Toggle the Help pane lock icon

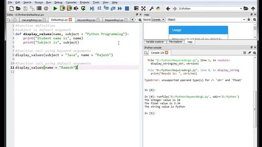pyautogui.click(x=249, y=20)
